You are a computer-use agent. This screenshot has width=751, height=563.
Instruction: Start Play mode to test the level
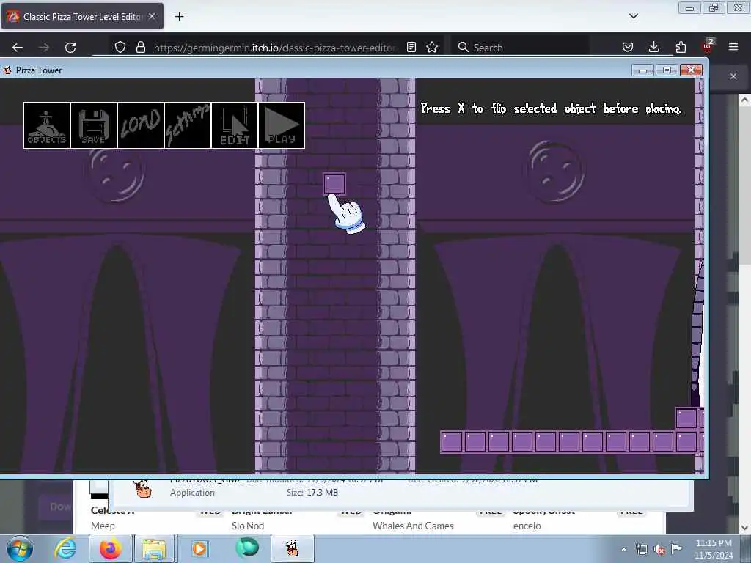[282, 125]
